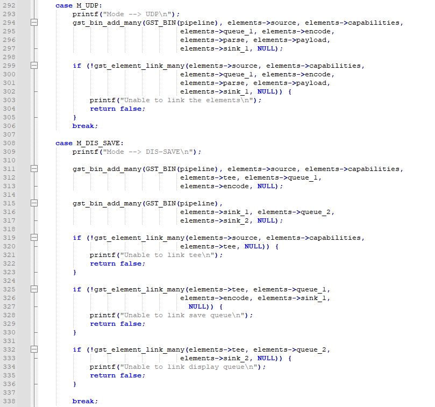The height and width of the screenshot is (407, 435).
Task: Click line number 308 in the margin
Action: (x=9, y=143)
